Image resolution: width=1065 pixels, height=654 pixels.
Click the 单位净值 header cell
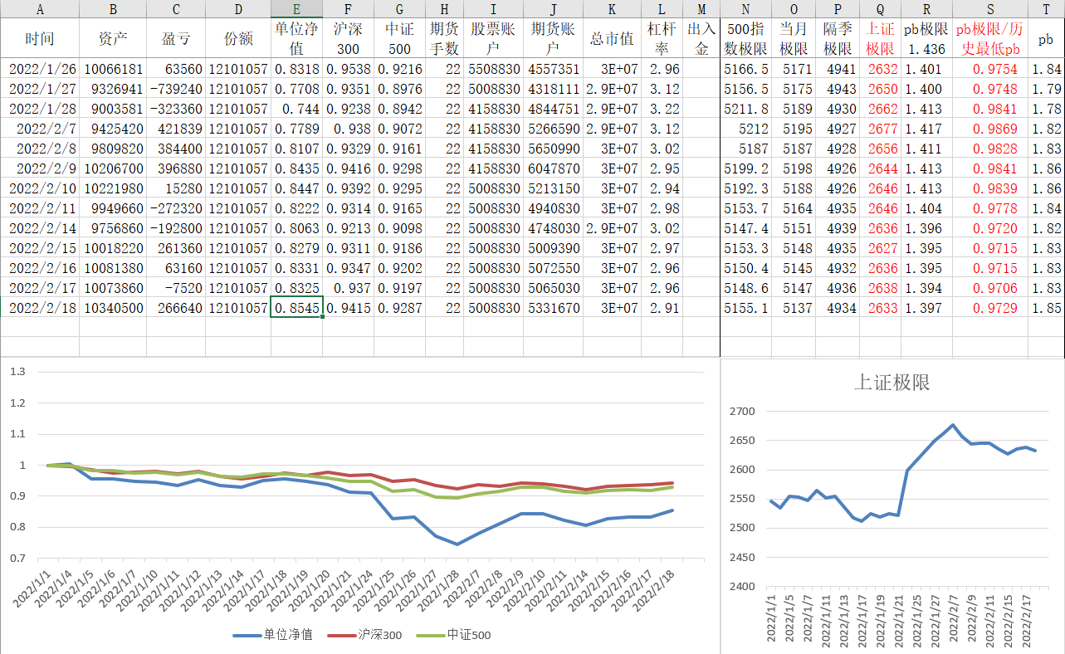click(296, 39)
